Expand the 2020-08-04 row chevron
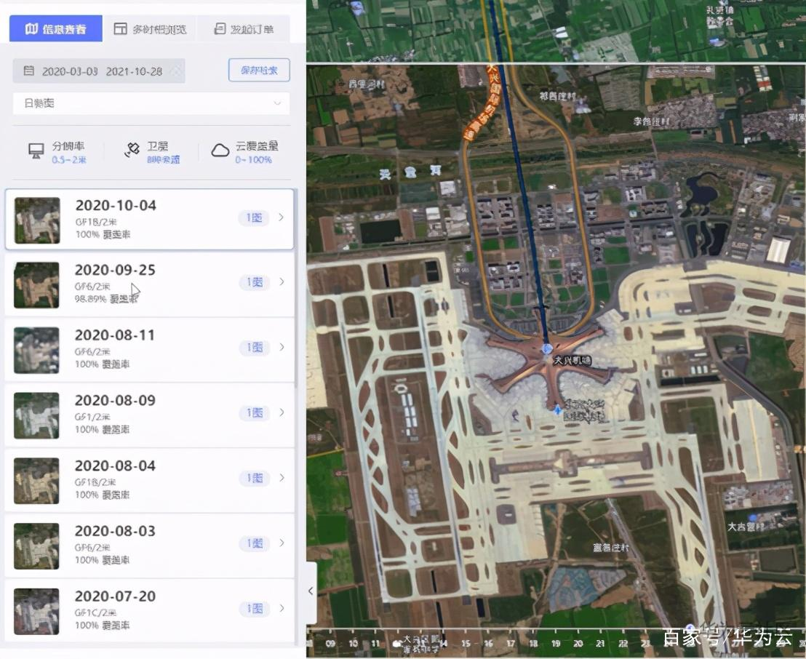Screen dimensions: 806x659 tap(282, 478)
